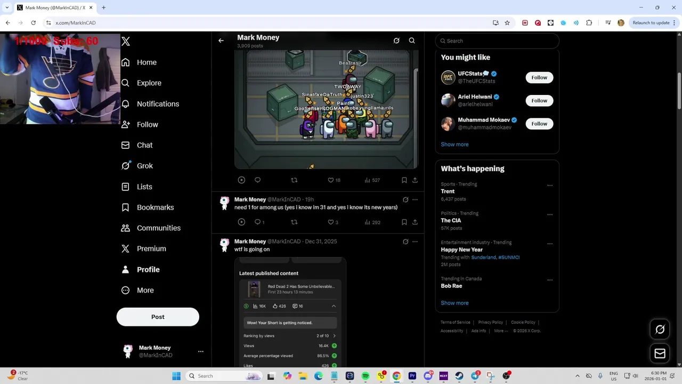Follow Muhammad Mokaev
The width and height of the screenshot is (682, 384).
[539, 124]
